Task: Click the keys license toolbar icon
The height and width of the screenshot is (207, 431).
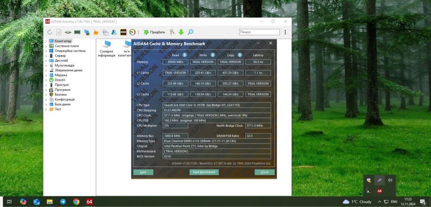Action: [x=172, y=32]
